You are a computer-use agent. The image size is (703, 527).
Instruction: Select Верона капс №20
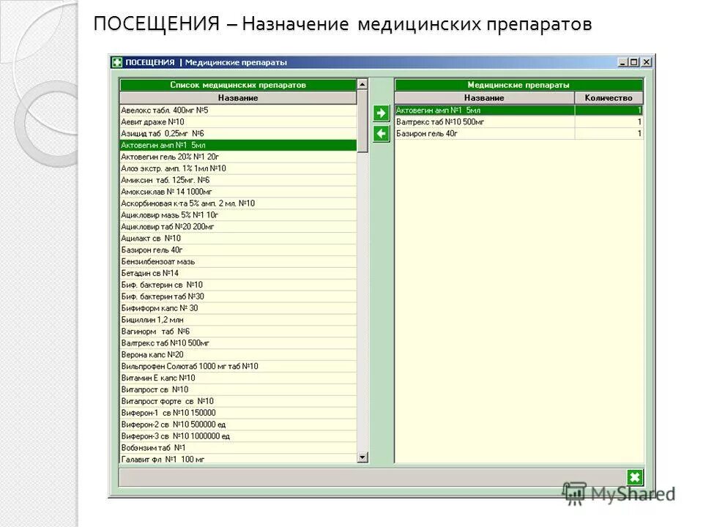pyautogui.click(x=238, y=355)
